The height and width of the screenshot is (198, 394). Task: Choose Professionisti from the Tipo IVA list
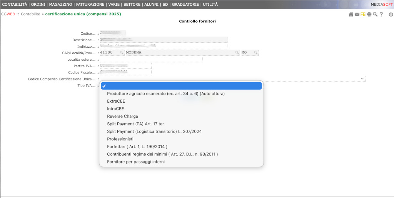point(120,139)
